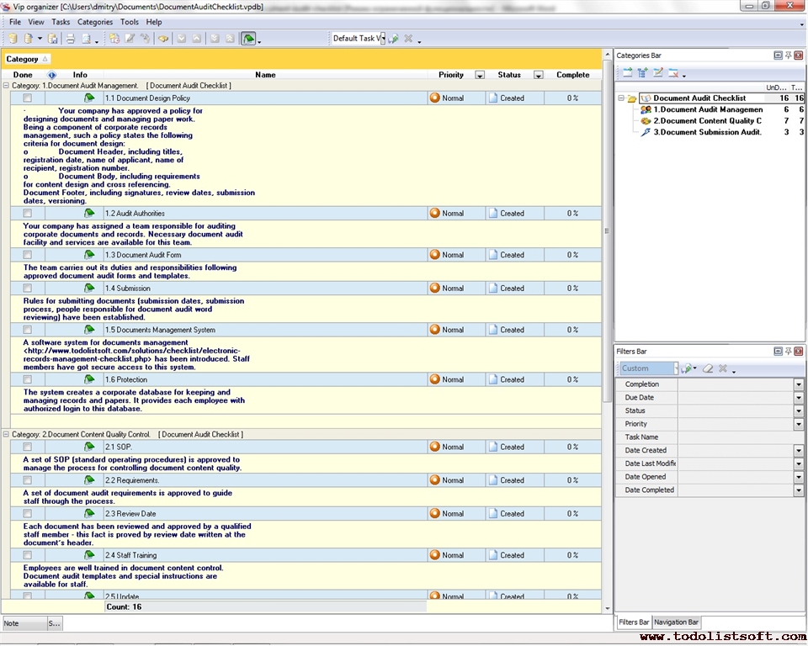Click the add category icon in Categories Bar

(627, 73)
